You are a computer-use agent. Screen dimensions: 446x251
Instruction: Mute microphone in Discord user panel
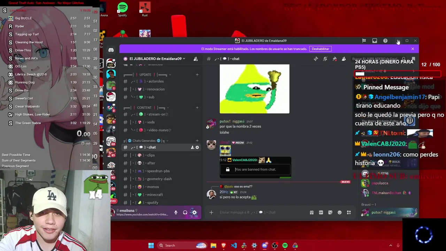pos(176,213)
